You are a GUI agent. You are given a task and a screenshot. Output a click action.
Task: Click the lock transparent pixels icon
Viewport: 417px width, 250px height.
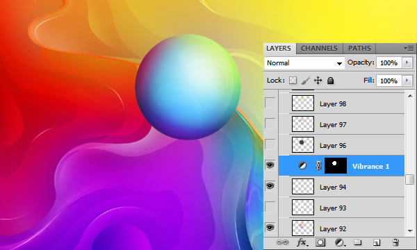point(293,81)
